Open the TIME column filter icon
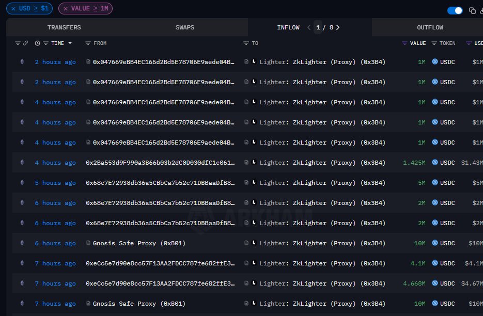This screenshot has height=316, width=483. click(x=45, y=43)
